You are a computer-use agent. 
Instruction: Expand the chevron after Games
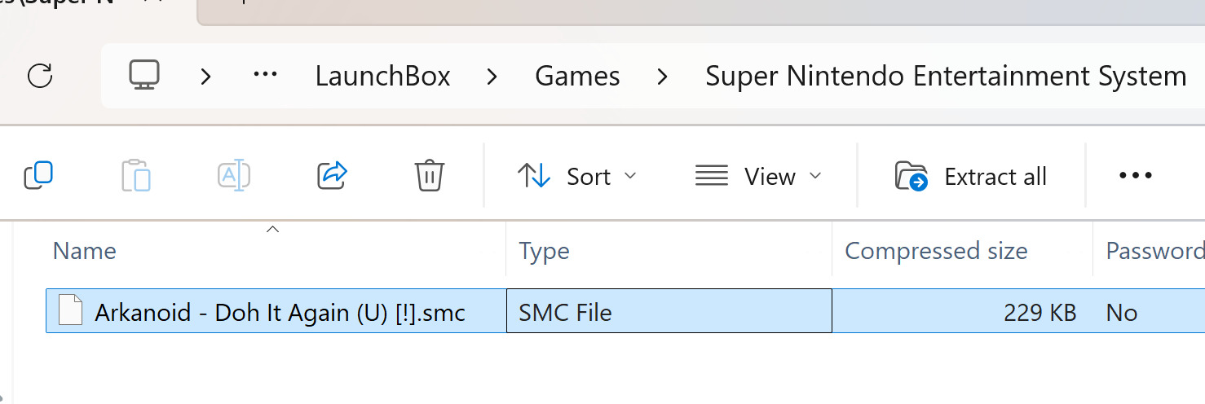(662, 77)
